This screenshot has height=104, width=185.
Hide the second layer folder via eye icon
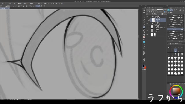click(x=147, y=23)
